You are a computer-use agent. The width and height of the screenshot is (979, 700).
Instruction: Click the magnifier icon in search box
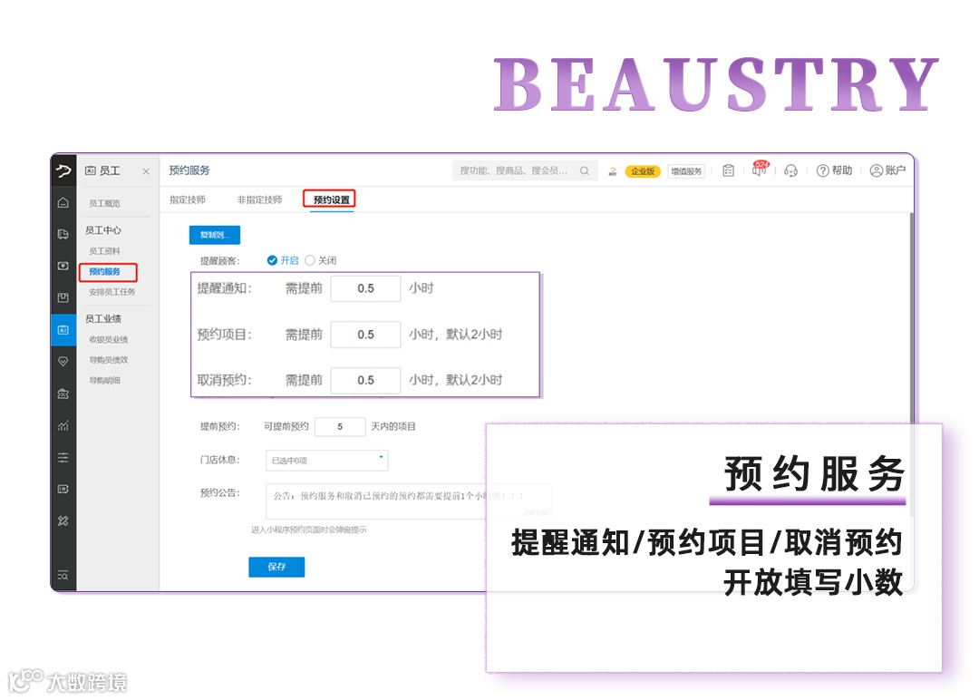585,170
